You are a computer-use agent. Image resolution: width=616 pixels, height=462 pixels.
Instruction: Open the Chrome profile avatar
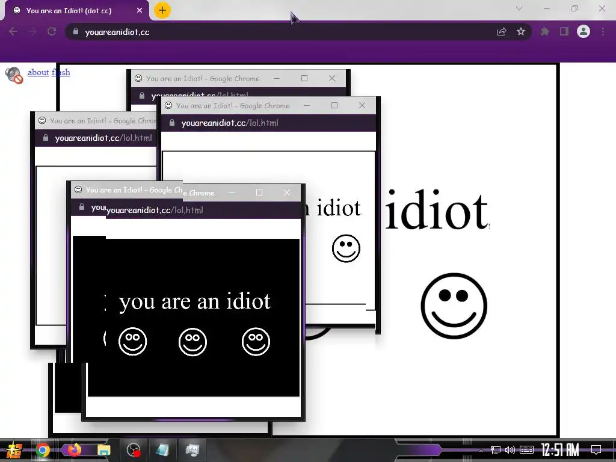[x=584, y=31]
